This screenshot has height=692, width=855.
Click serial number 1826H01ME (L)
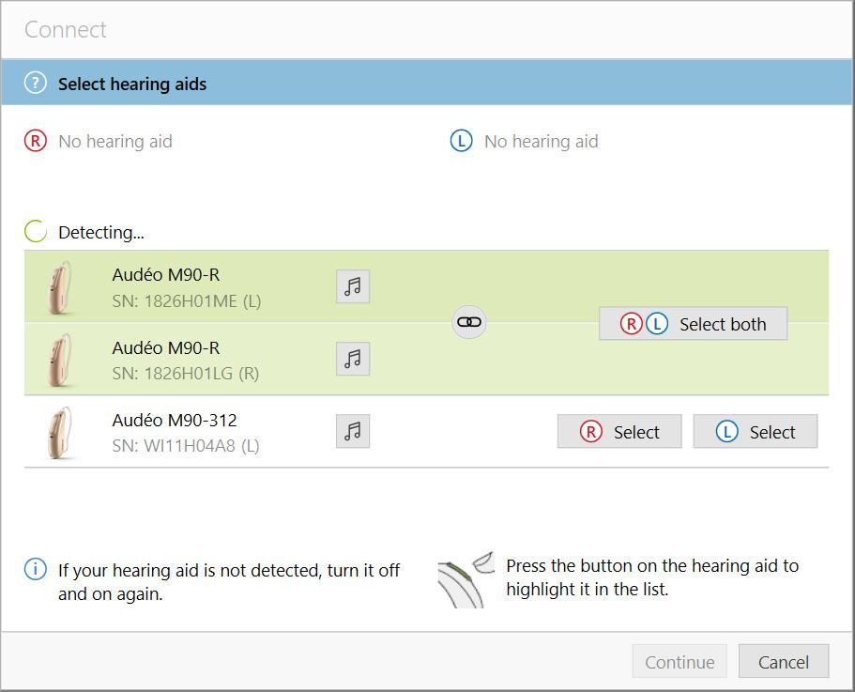click(187, 301)
